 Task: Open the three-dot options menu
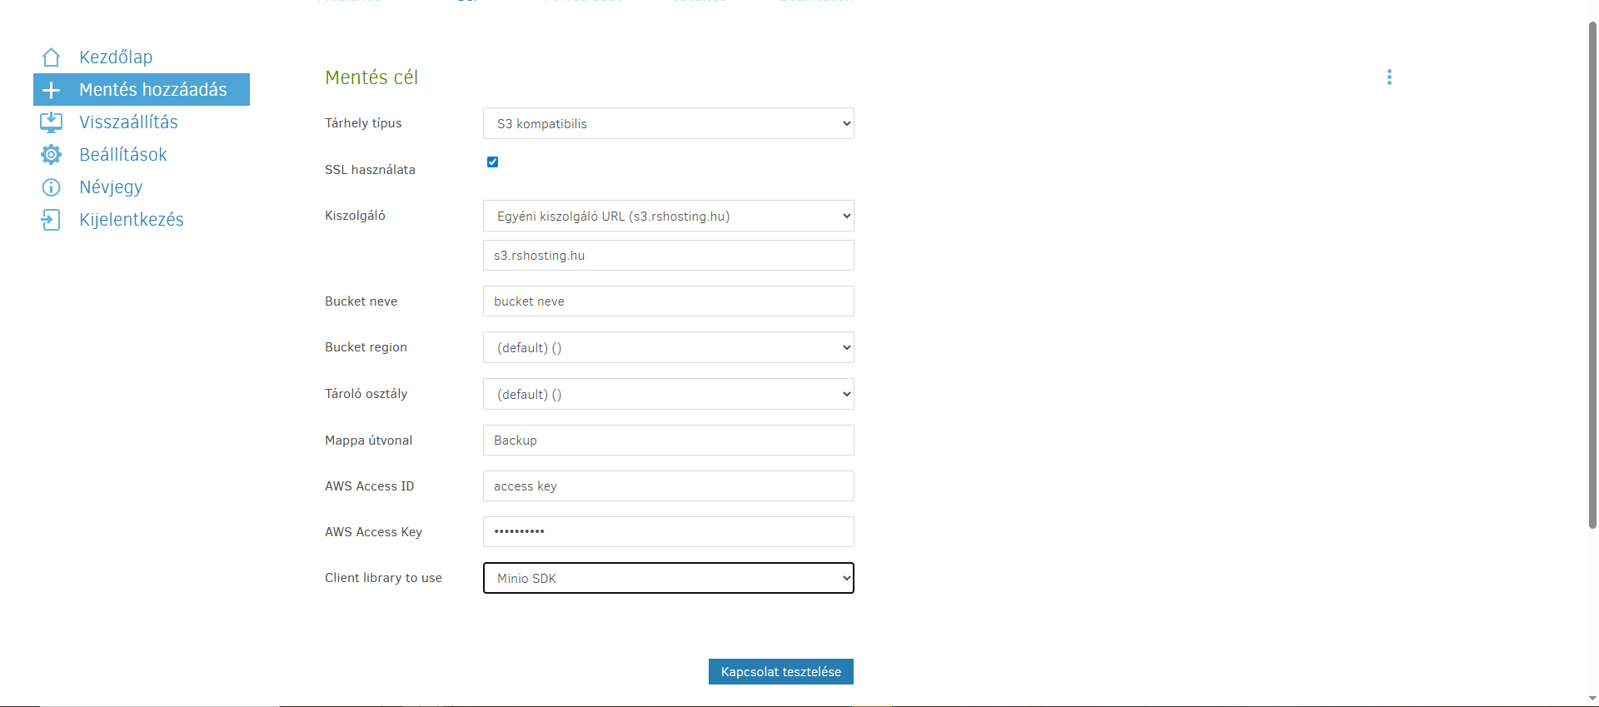pyautogui.click(x=1388, y=77)
